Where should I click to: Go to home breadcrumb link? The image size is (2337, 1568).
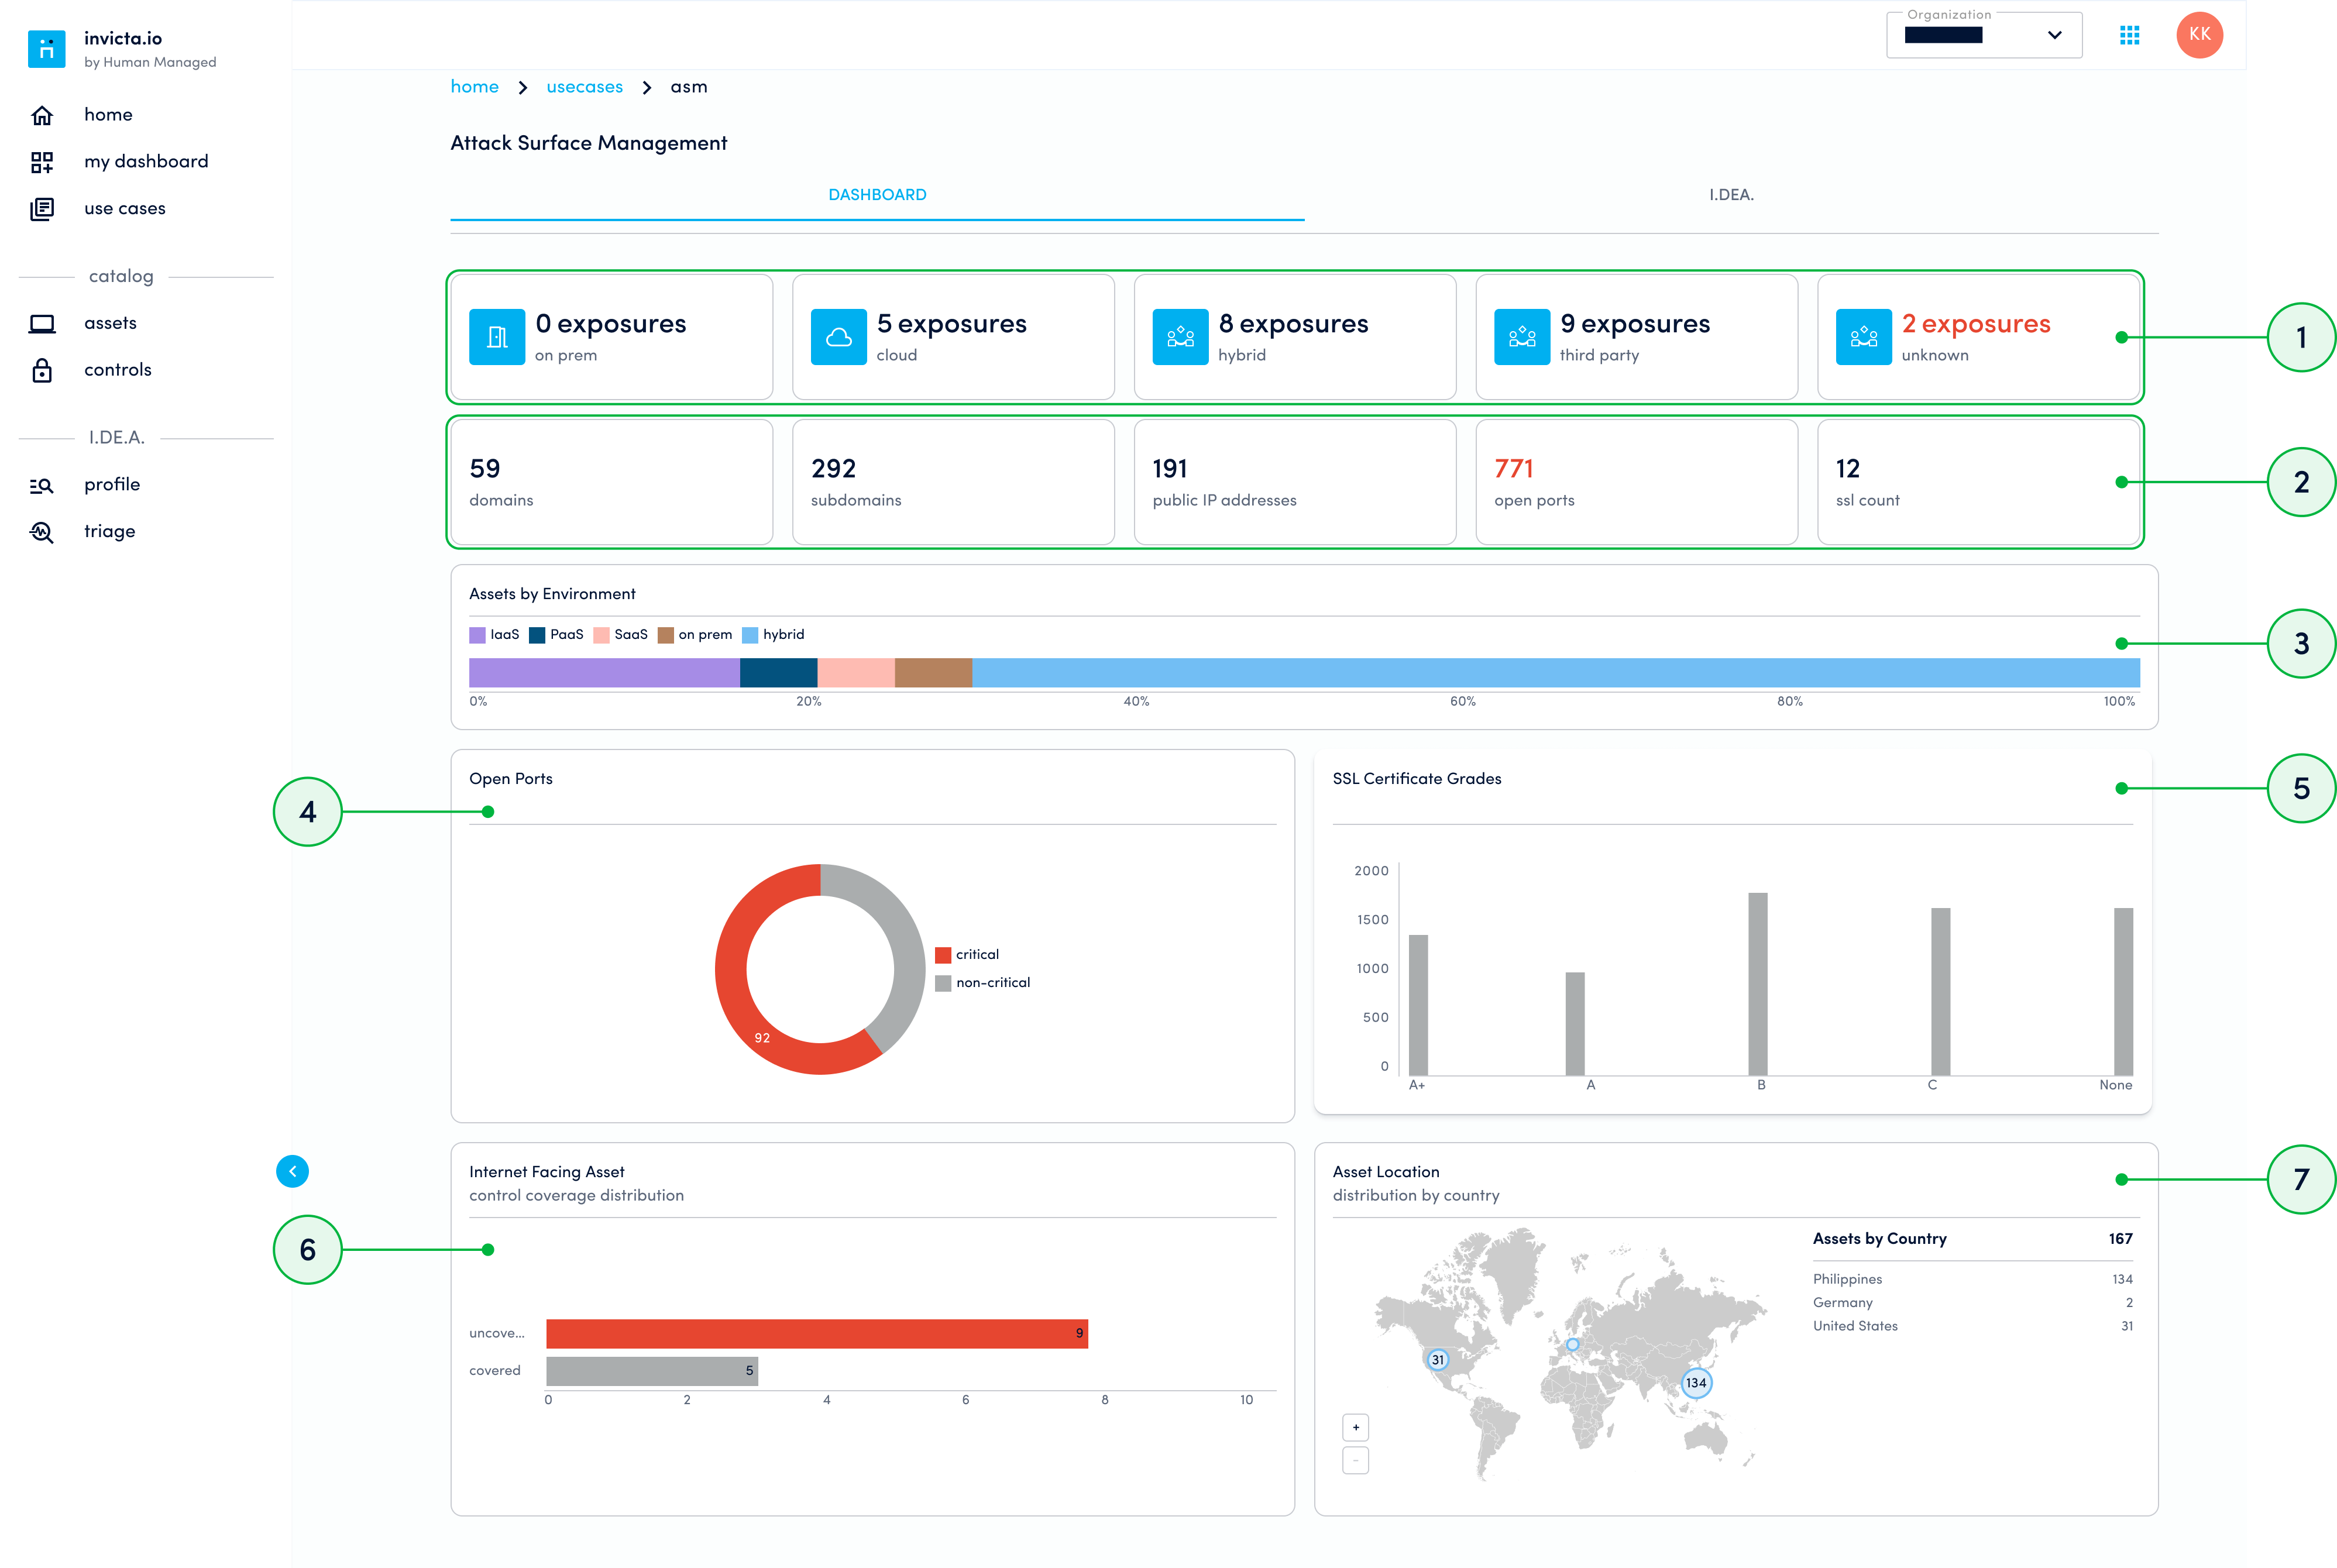click(474, 87)
